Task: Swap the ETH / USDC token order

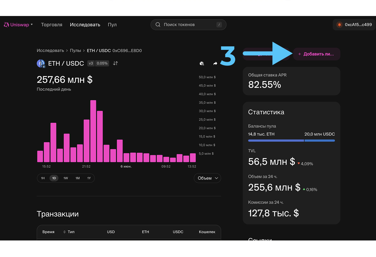Action: (115, 63)
